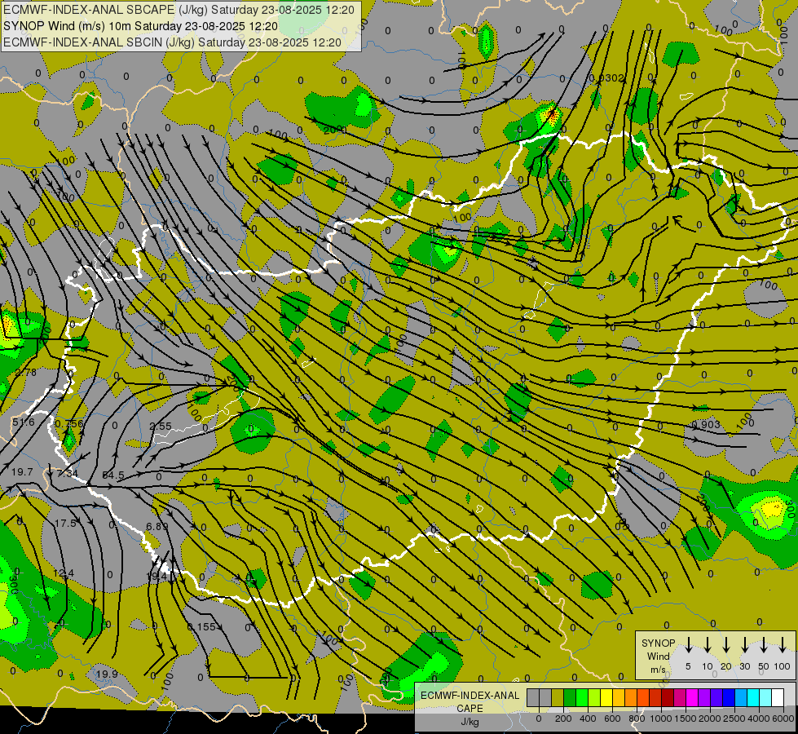798x734 pixels.
Task: Click the 19.7 CIN value on map
Action: click(x=22, y=472)
